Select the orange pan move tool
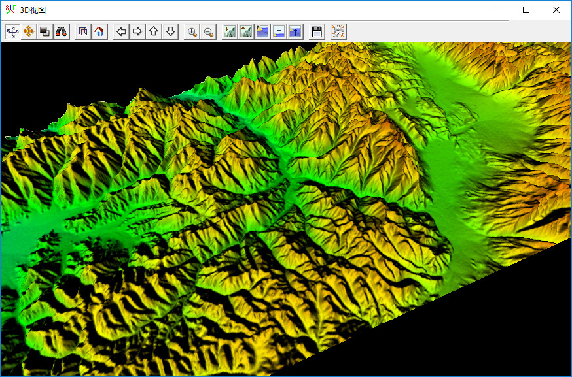The height and width of the screenshot is (377, 572). (29, 31)
